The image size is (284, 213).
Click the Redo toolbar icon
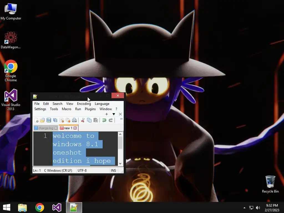click(x=111, y=120)
